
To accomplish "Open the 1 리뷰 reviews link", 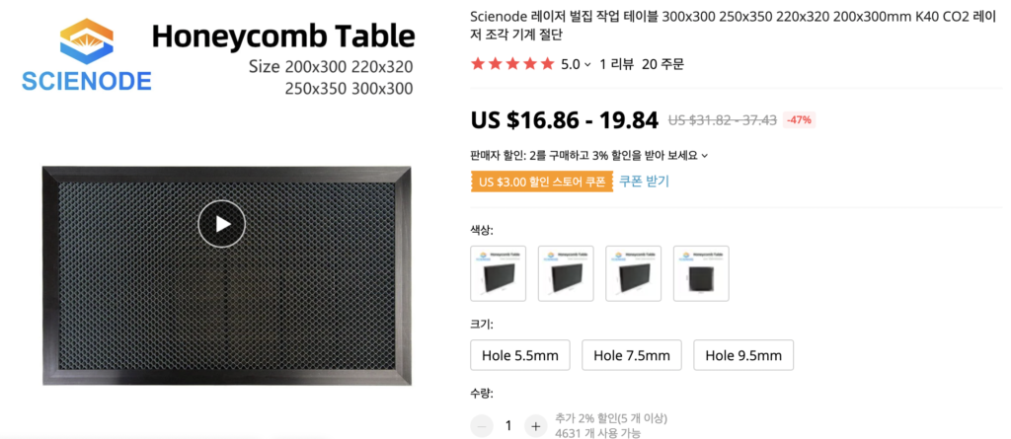I will [x=616, y=64].
